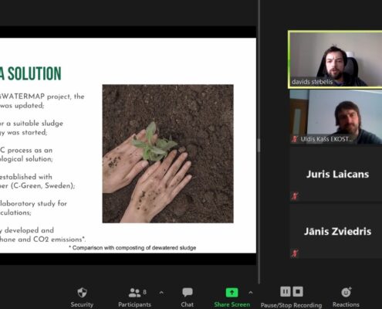The width and height of the screenshot is (382, 309).
Task: Expand the chevron next to Participants
Action: coord(161,293)
